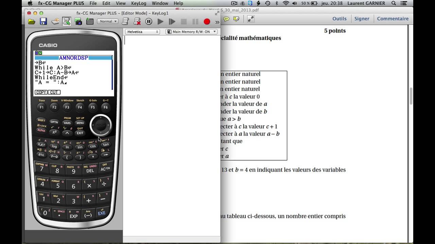Image resolution: width=435 pixels, height=244 pixels.
Task: Play the key log
Action: pyautogui.click(x=160, y=22)
